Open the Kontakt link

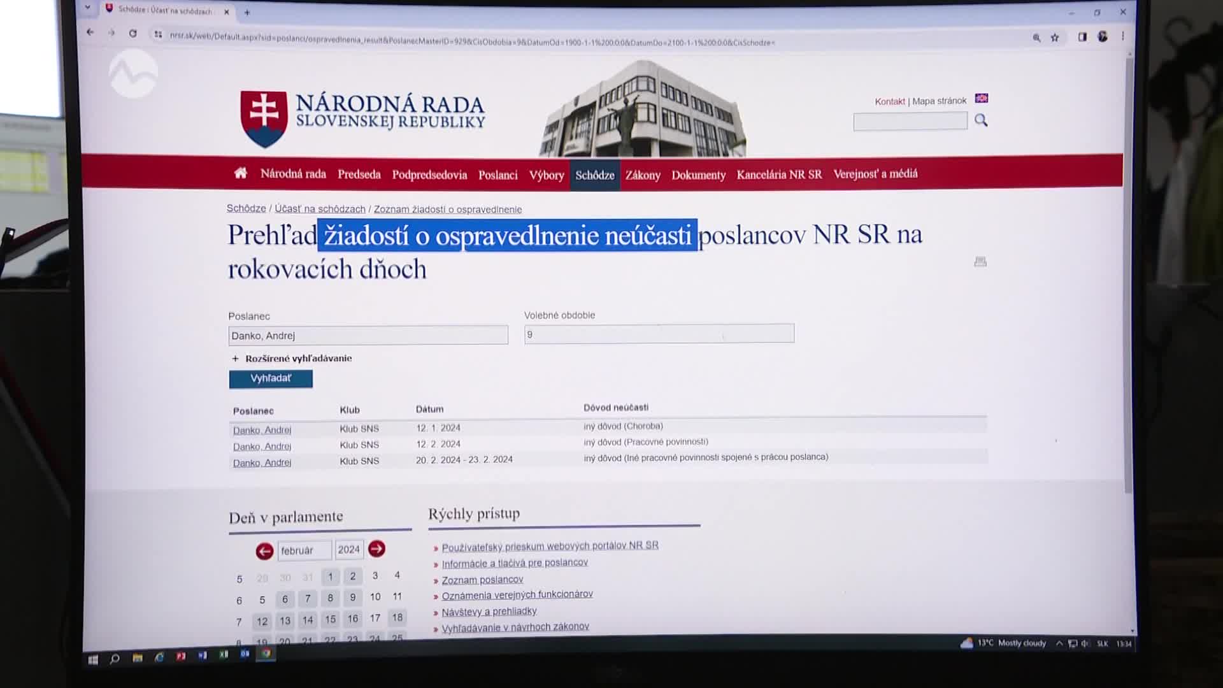pos(890,101)
